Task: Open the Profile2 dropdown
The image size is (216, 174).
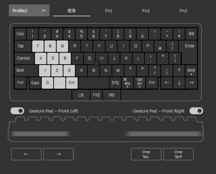Action: (x=29, y=11)
